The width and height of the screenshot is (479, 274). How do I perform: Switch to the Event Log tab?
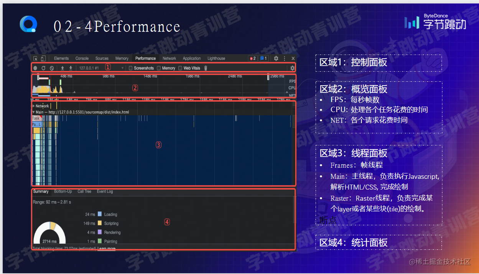(x=105, y=191)
